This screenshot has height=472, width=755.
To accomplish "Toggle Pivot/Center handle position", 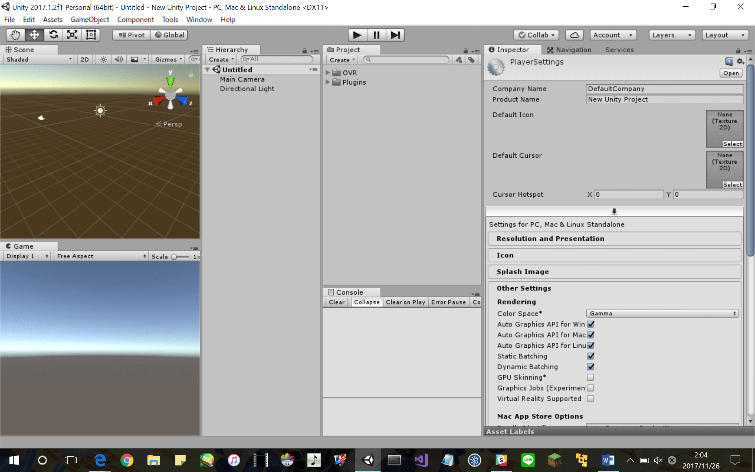I will [131, 35].
